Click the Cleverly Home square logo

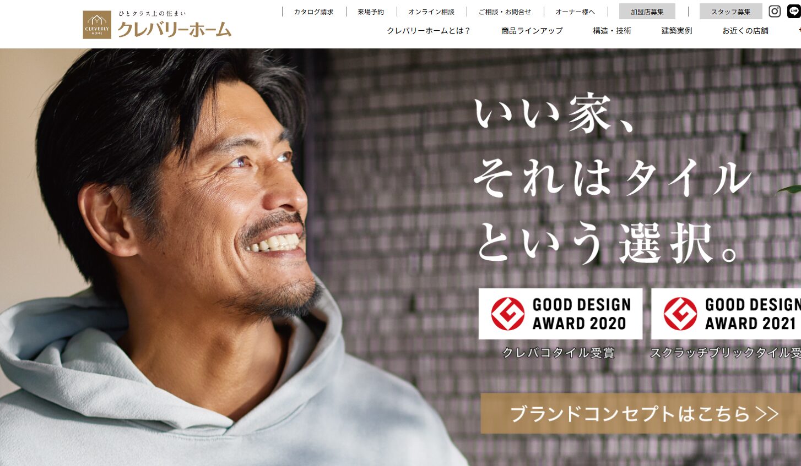[97, 25]
